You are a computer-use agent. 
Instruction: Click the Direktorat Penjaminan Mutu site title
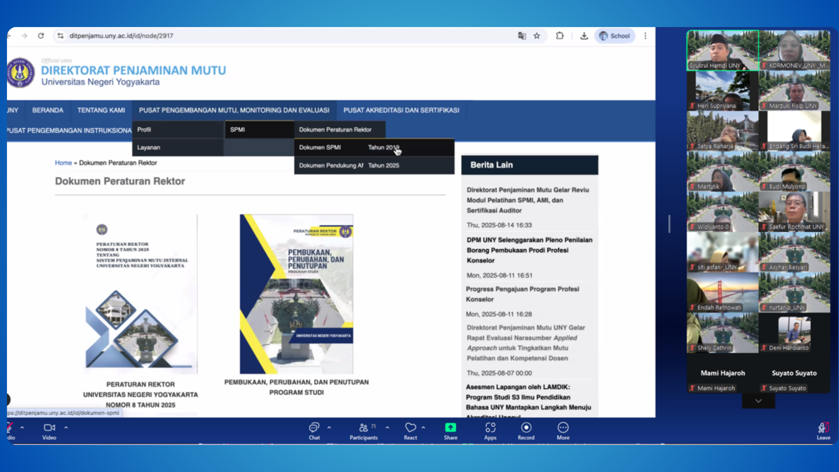pos(134,70)
